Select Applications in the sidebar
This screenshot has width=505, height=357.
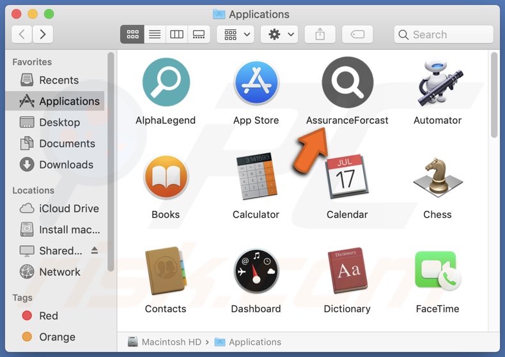(55, 102)
